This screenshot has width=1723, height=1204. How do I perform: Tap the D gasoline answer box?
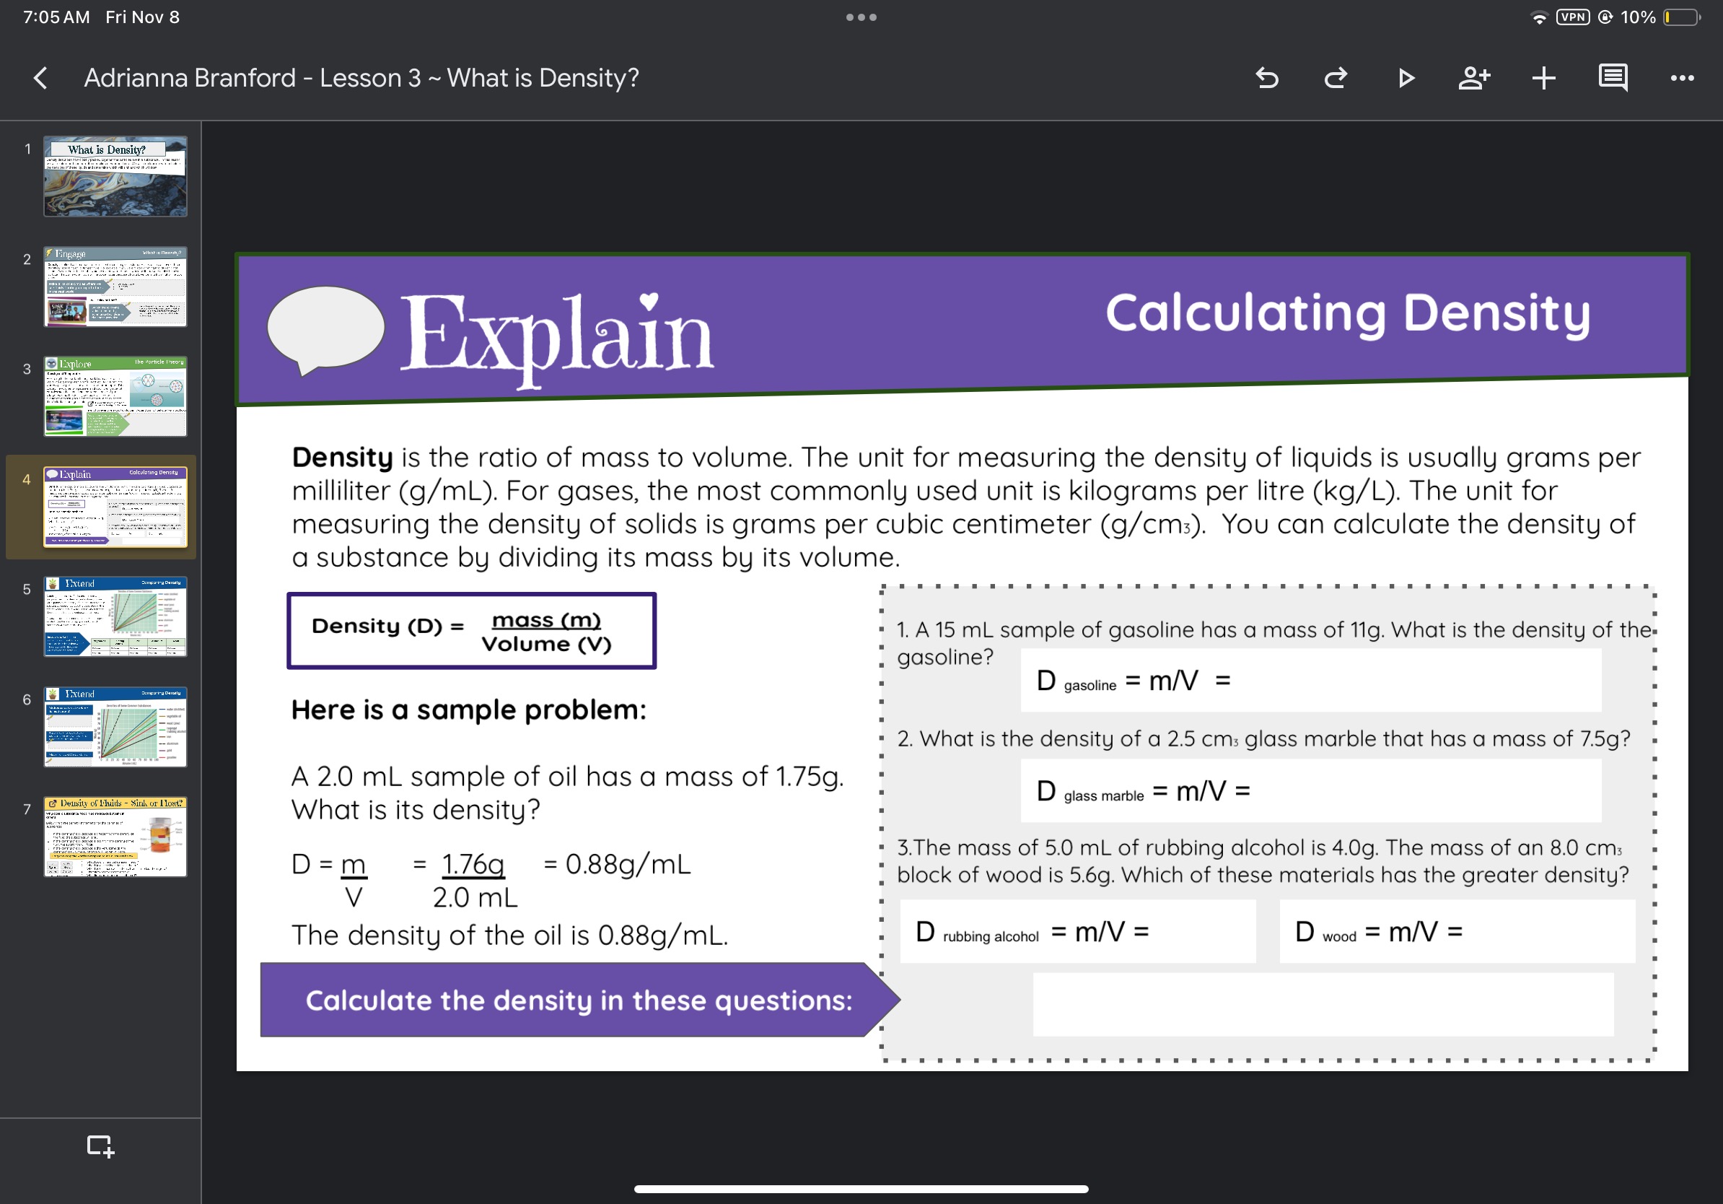point(1311,681)
